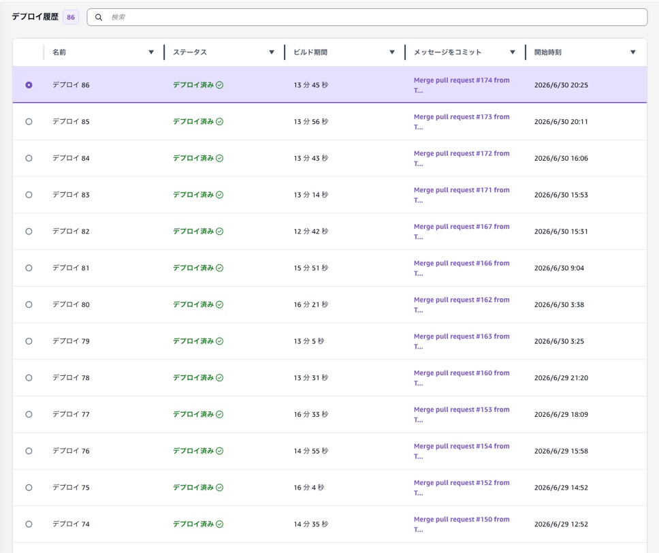This screenshot has width=659, height=553.
Task: Open commit link for pull request #167
Action: coord(462,232)
